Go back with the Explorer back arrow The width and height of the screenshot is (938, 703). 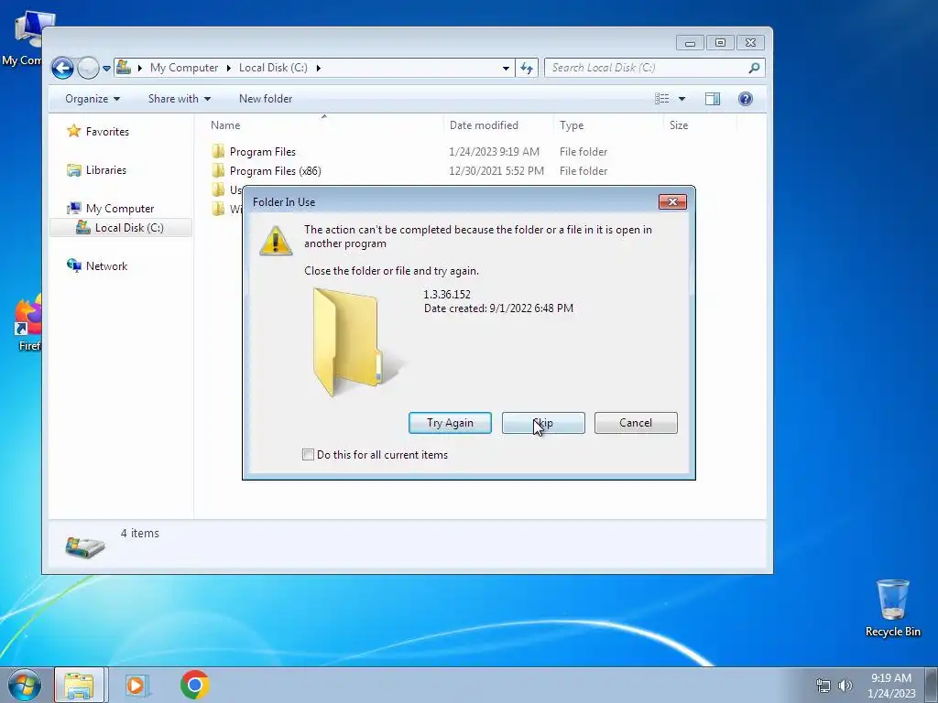pos(62,68)
